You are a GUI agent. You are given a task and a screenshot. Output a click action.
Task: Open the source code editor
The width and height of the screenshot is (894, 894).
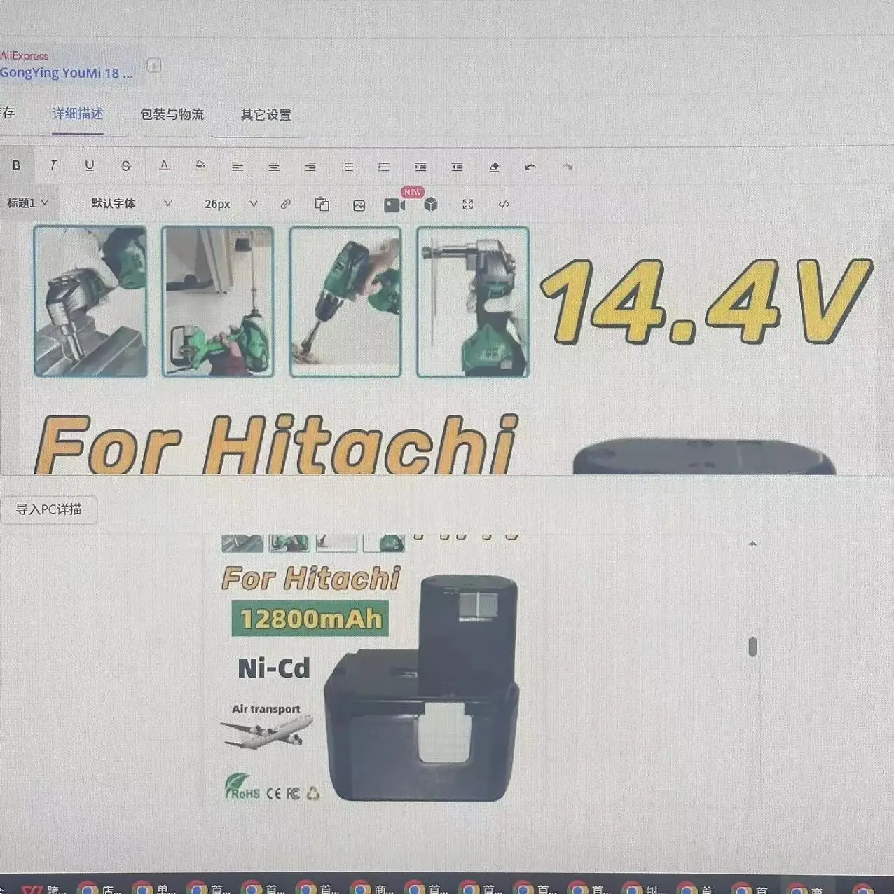coord(502,204)
